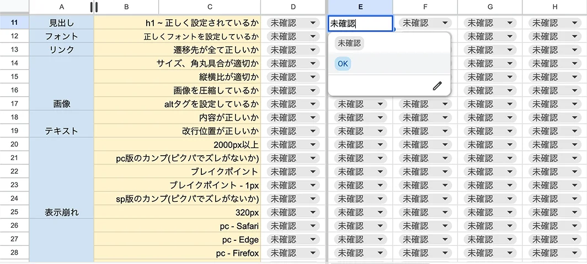Click the dark divider handle between columns A and B

94,7
